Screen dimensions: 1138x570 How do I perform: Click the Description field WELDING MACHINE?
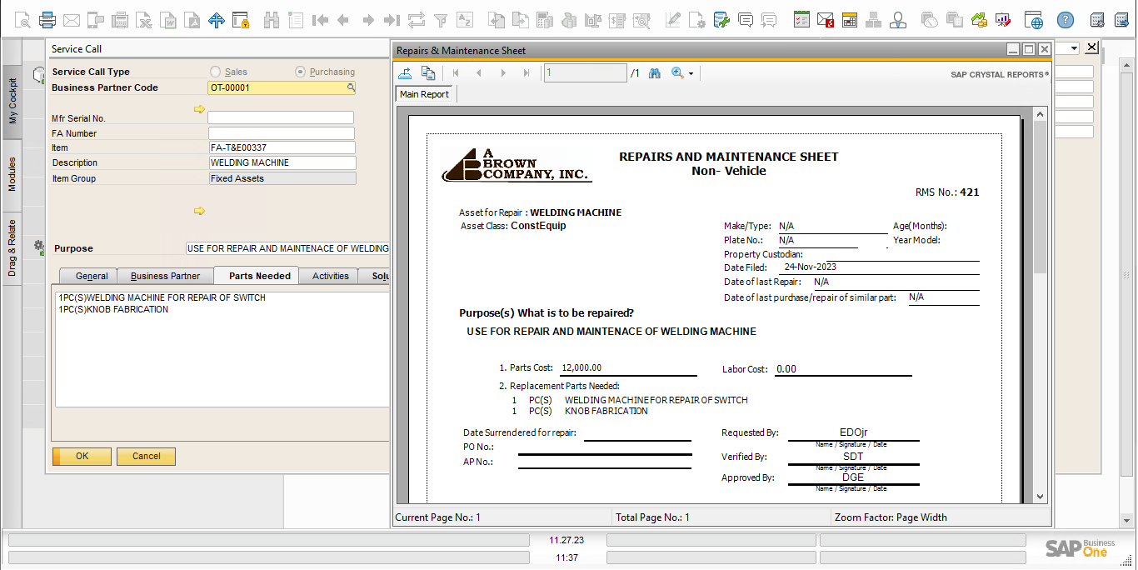pos(282,162)
